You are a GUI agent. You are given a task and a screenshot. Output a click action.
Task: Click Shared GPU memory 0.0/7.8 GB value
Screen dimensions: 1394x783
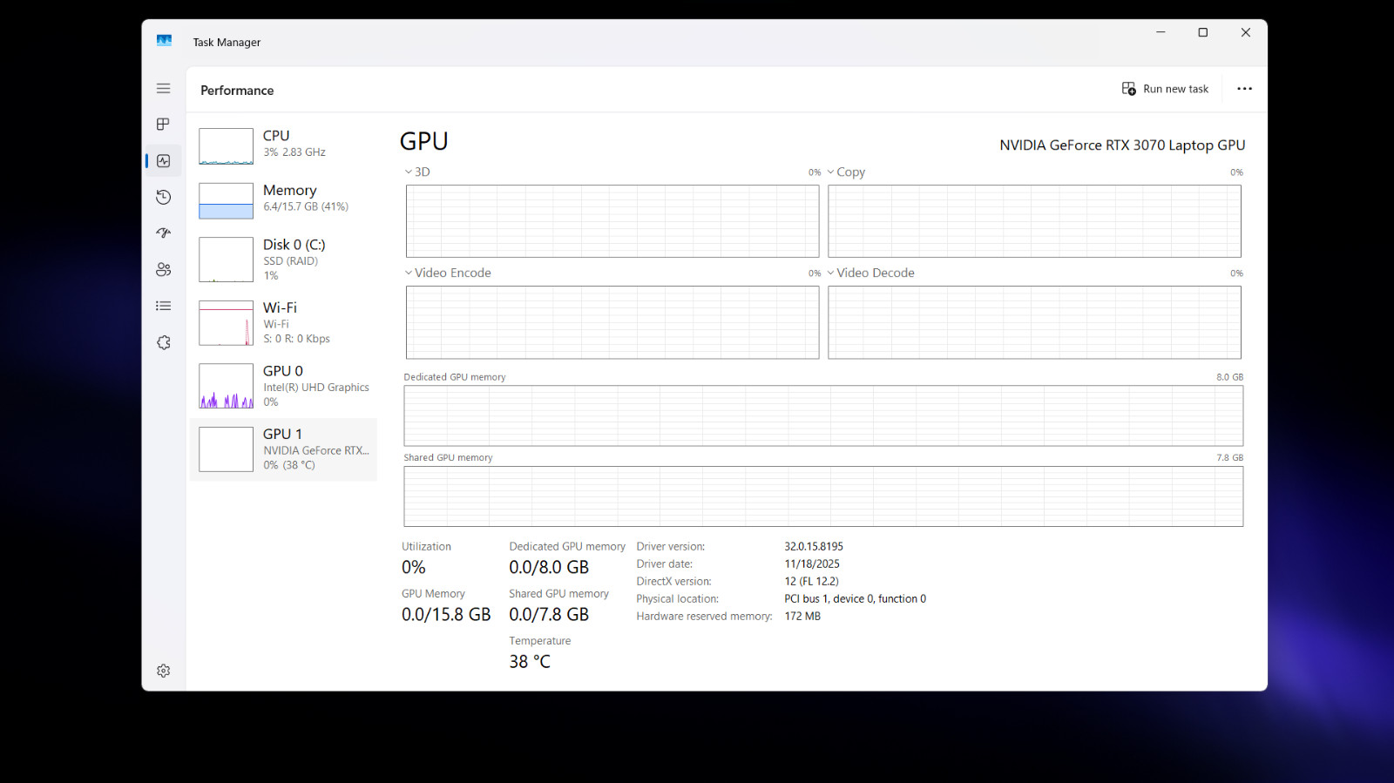click(x=549, y=615)
